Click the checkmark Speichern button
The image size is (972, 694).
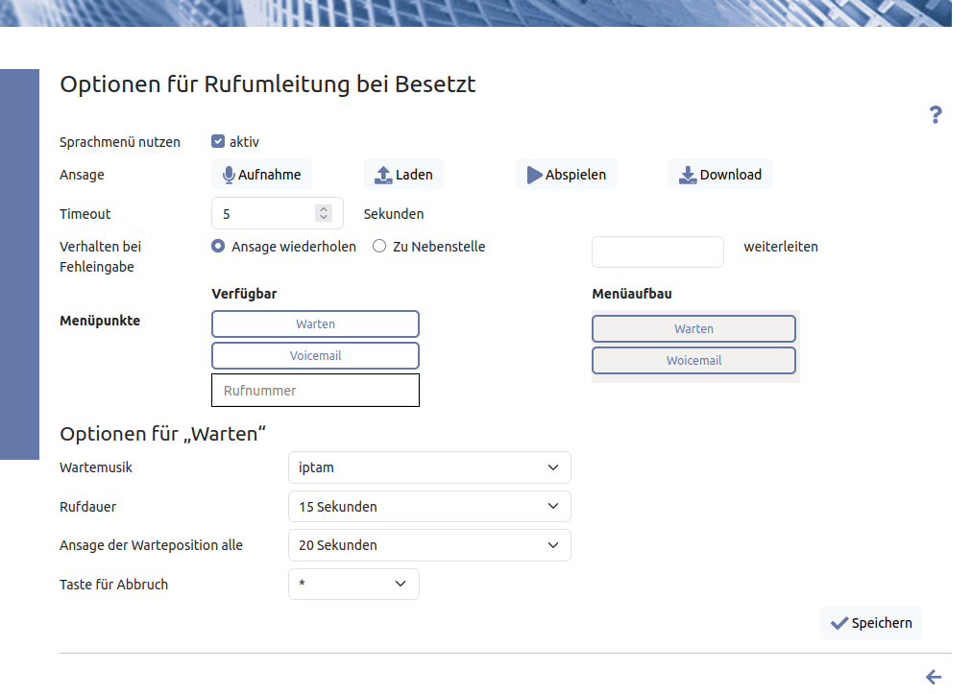tap(871, 623)
